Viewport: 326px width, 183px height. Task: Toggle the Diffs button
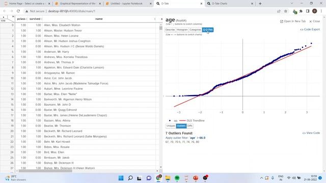(190, 126)
